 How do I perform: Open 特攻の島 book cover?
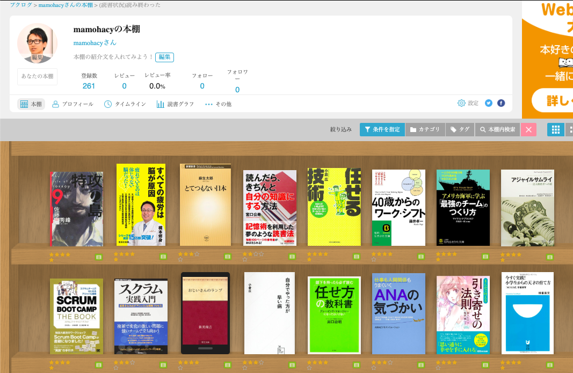pyautogui.click(x=76, y=209)
